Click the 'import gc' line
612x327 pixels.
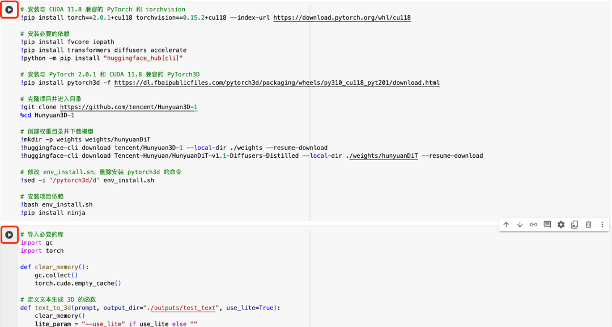point(36,243)
